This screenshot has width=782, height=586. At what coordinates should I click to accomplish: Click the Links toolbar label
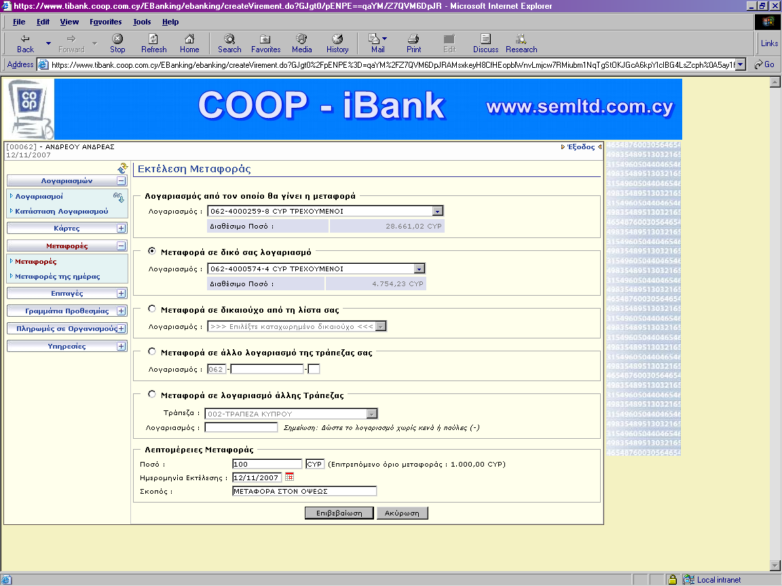[x=769, y=43]
